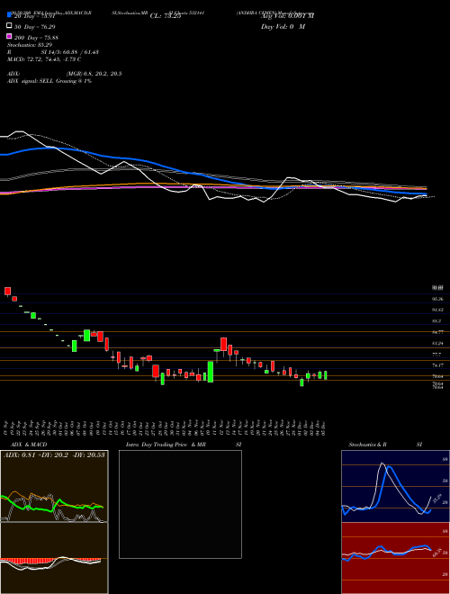The width and height of the screenshot is (450, 594).
Task: Click the ADX & MACD panel title
Action: coord(29,445)
